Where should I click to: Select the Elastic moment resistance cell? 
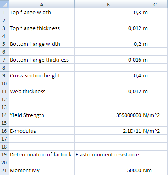click(x=108, y=154)
